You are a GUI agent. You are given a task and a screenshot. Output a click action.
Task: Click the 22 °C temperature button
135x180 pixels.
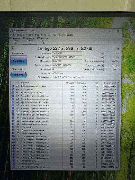(x=19, y=75)
